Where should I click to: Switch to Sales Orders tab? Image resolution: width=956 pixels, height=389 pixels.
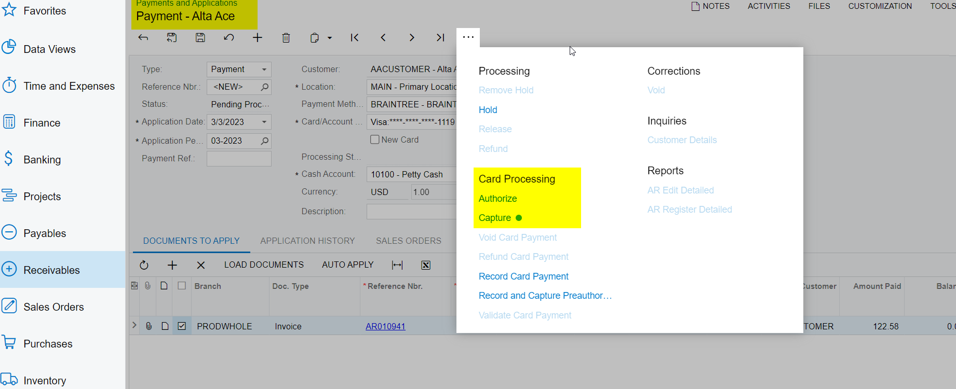[x=409, y=241]
